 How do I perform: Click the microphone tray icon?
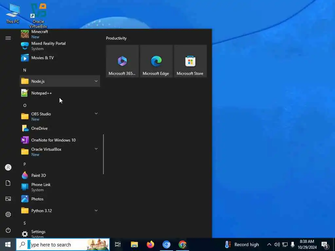(x=293, y=244)
